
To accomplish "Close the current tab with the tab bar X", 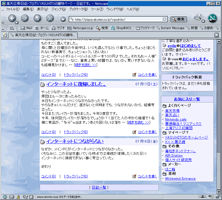I will pyautogui.click(x=217, y=35).
